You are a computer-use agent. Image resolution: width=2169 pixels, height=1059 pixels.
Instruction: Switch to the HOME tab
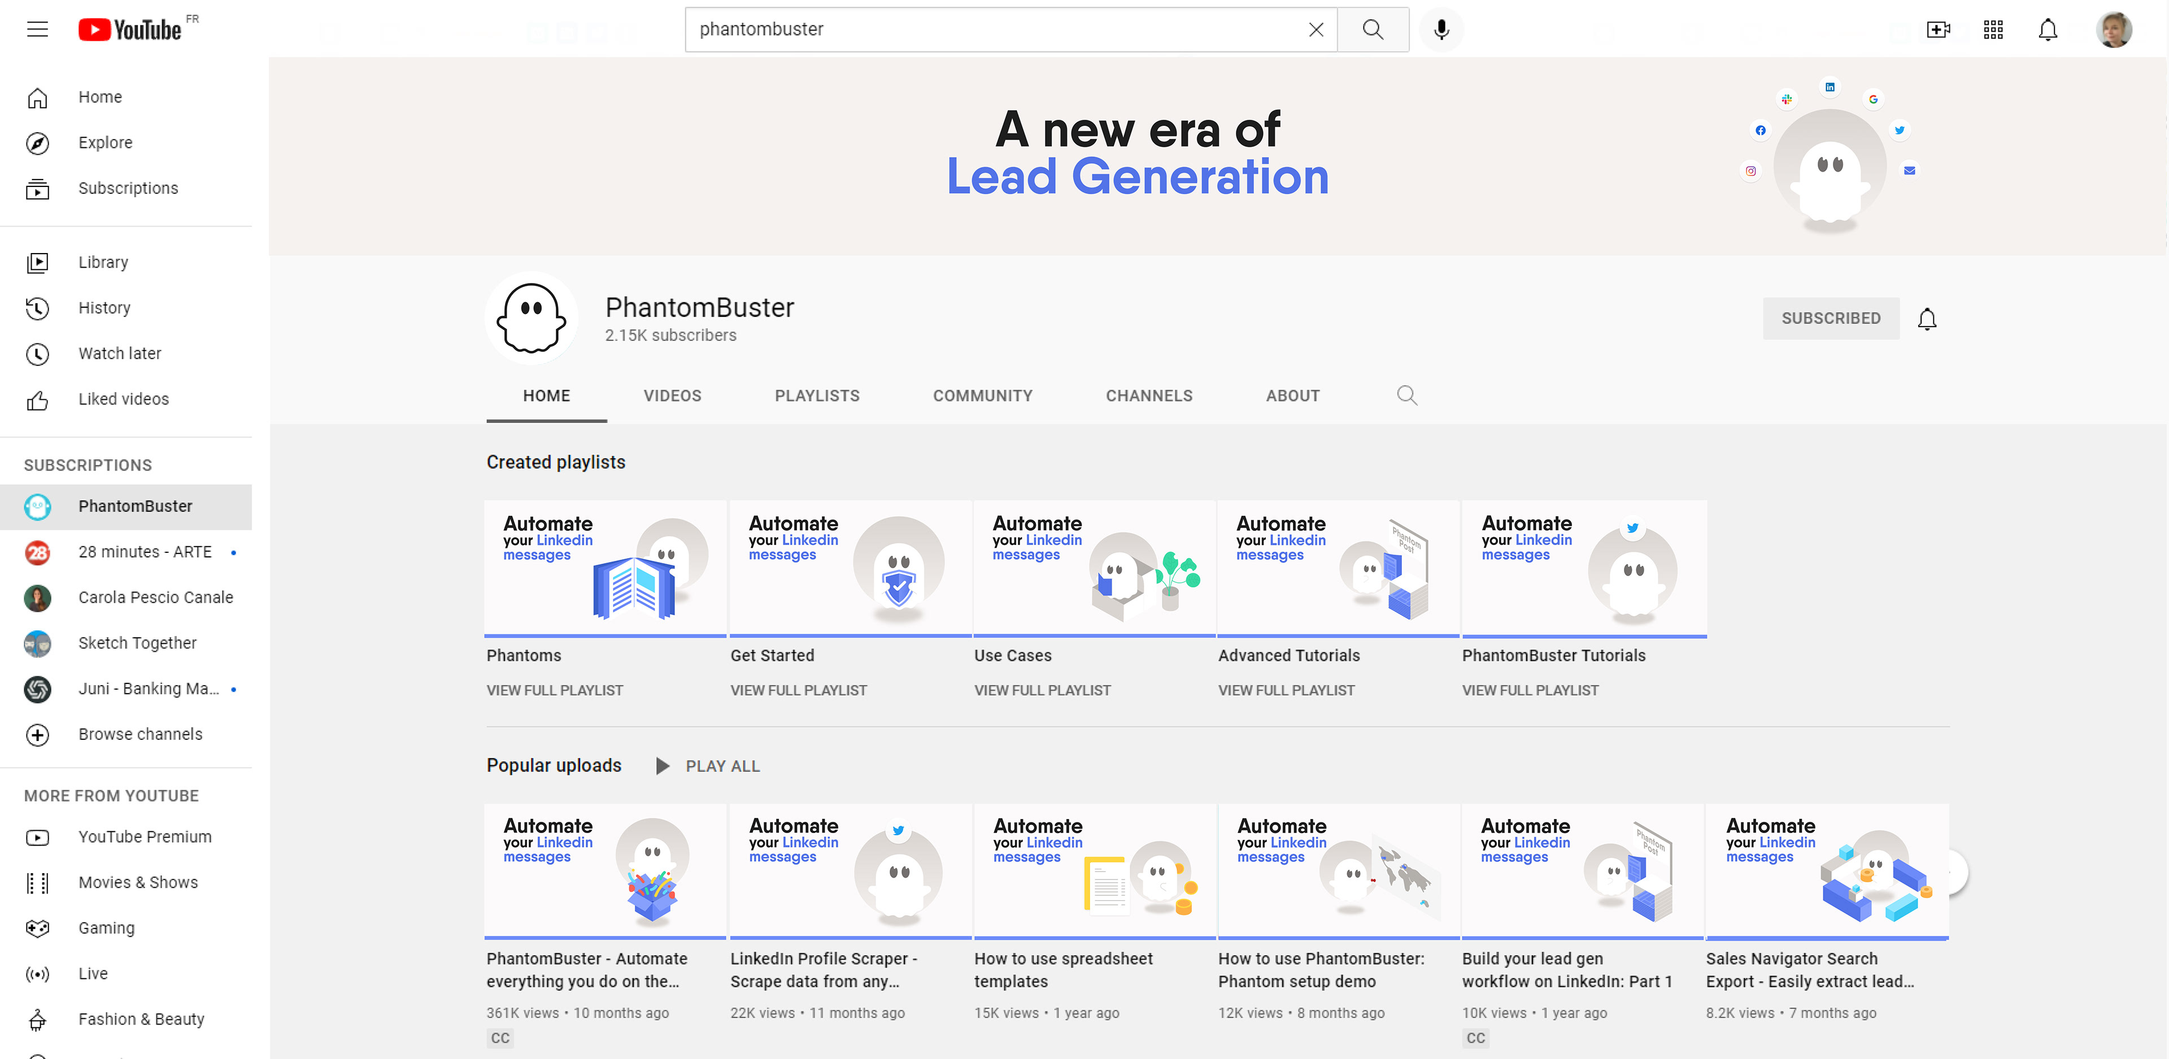(x=546, y=396)
